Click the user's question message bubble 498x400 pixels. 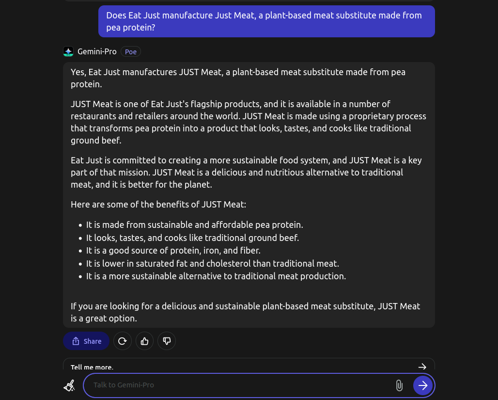(x=266, y=21)
